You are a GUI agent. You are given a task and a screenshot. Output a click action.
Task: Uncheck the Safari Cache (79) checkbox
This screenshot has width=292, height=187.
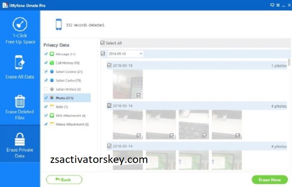[45, 80]
